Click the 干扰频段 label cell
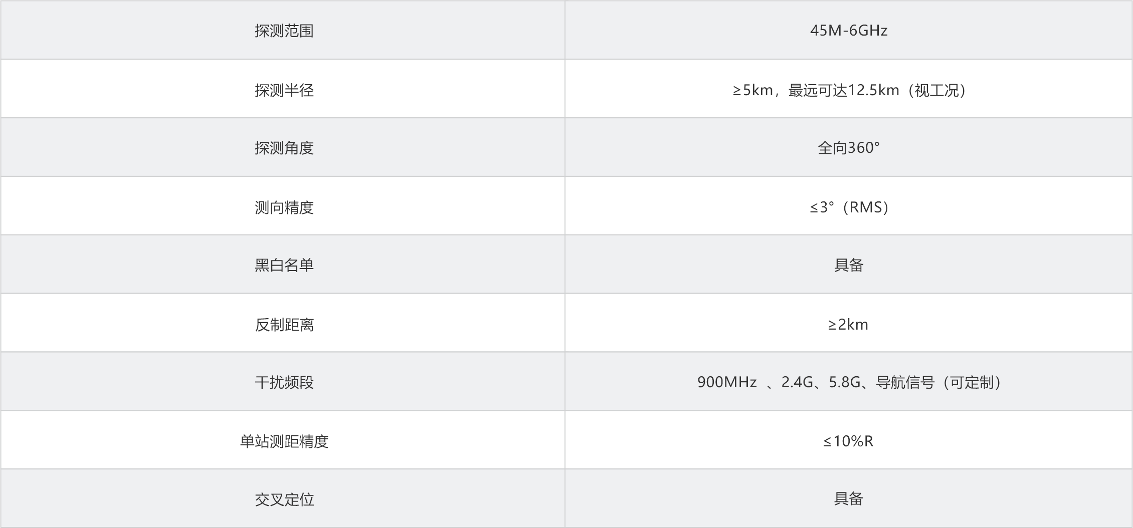1133x528 pixels. point(284,383)
